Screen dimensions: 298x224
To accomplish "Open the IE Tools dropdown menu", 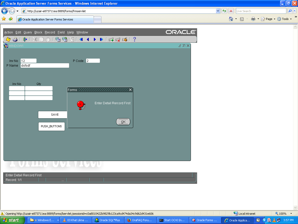I will [x=285, y=19].
